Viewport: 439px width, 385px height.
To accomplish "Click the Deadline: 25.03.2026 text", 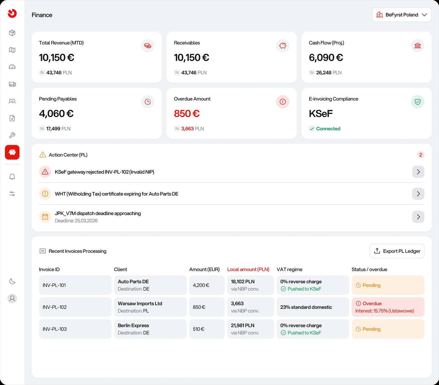I will coord(76,221).
